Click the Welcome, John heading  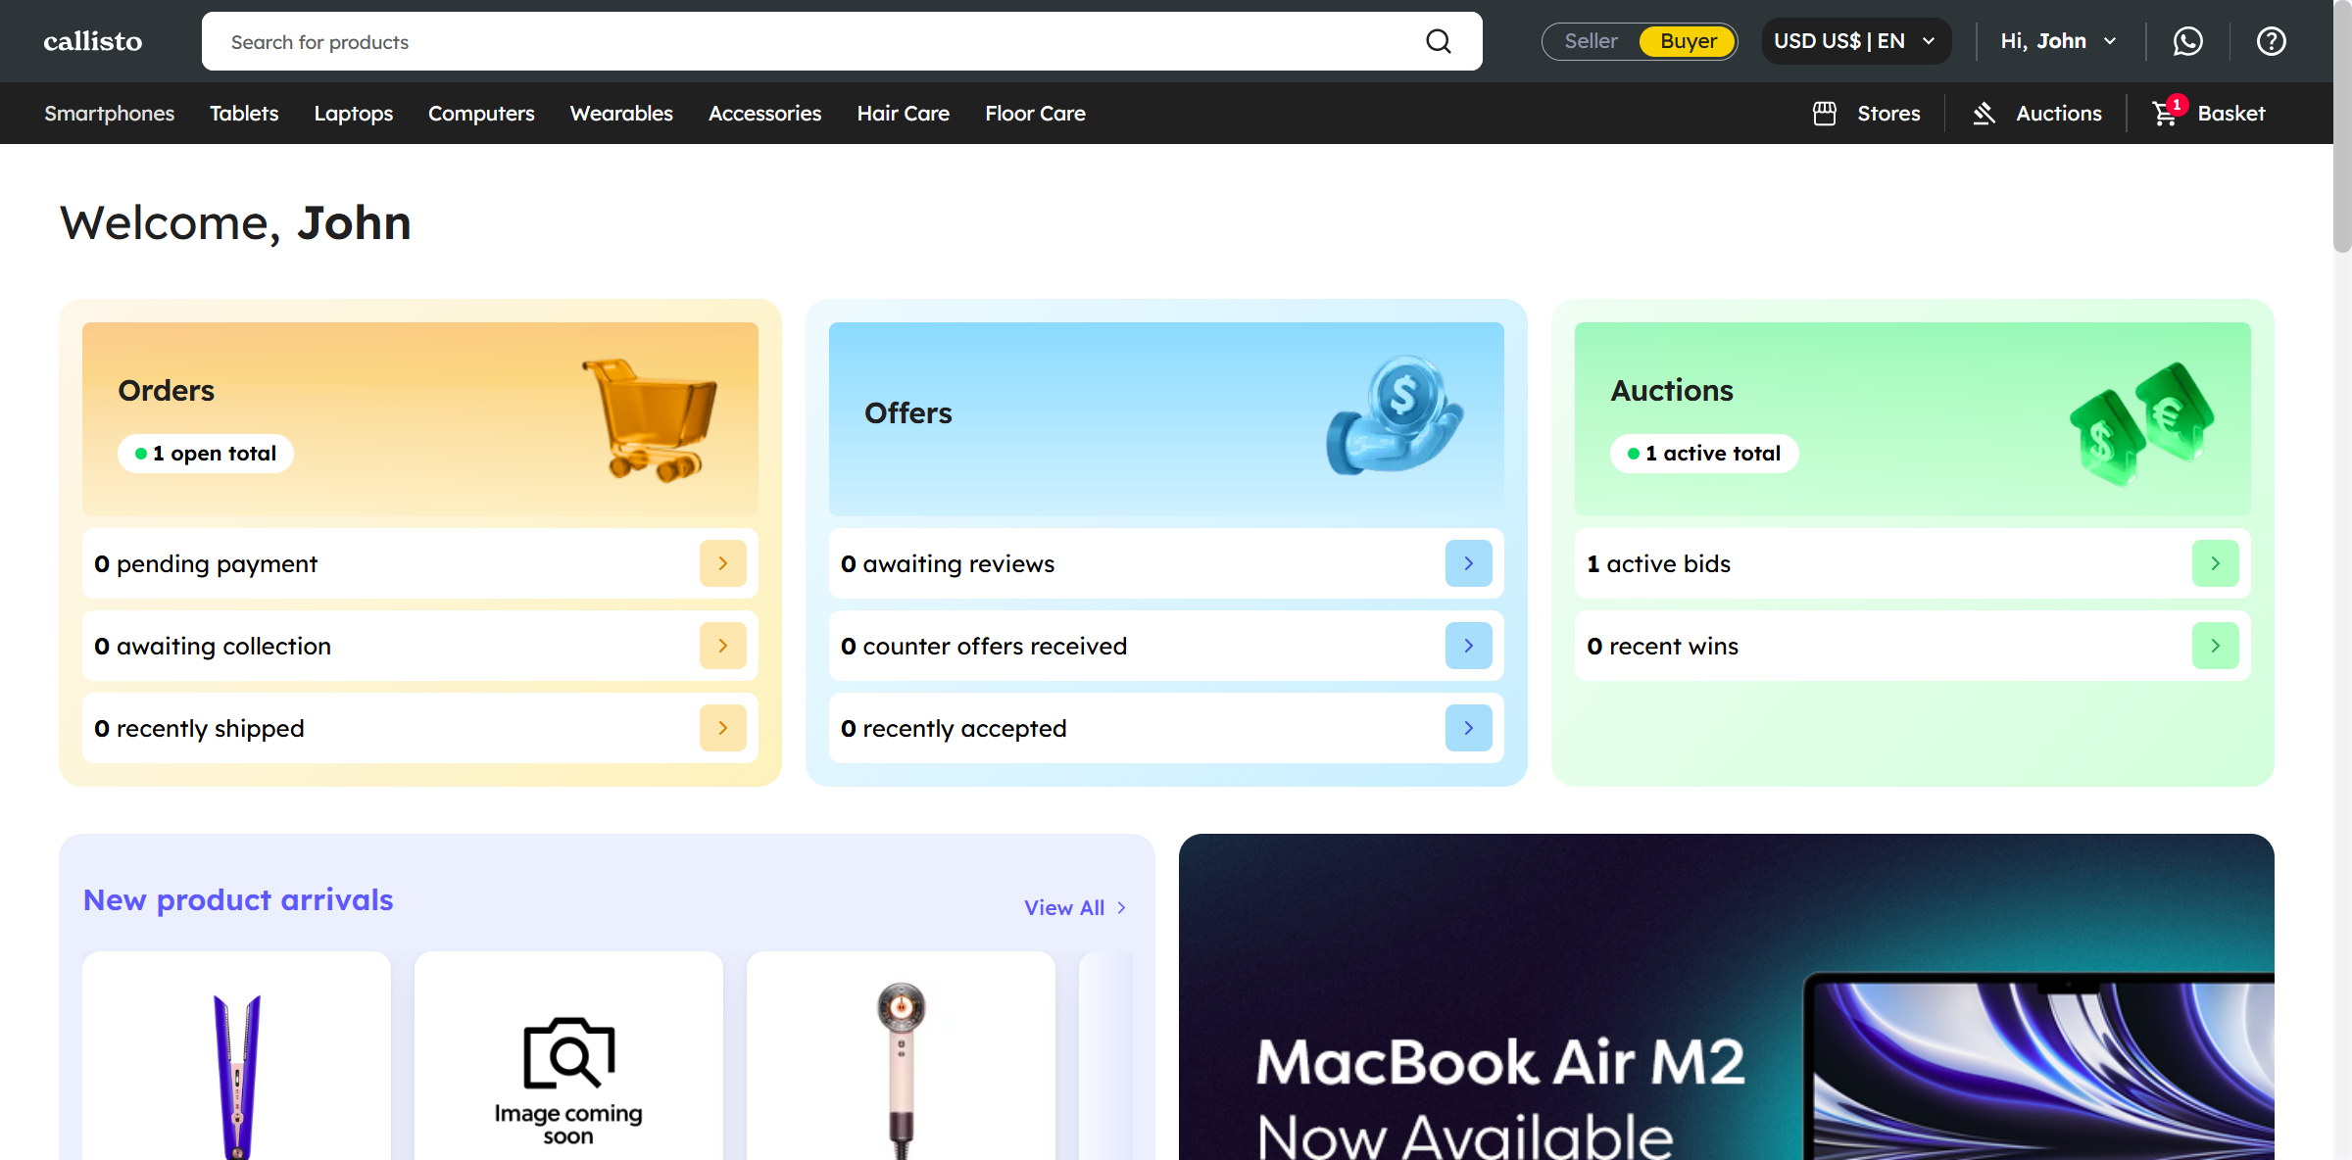pos(235,222)
